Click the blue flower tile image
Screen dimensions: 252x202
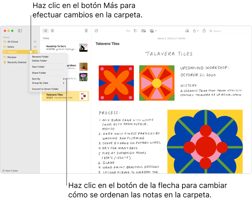pyautogui.click(x=205, y=142)
